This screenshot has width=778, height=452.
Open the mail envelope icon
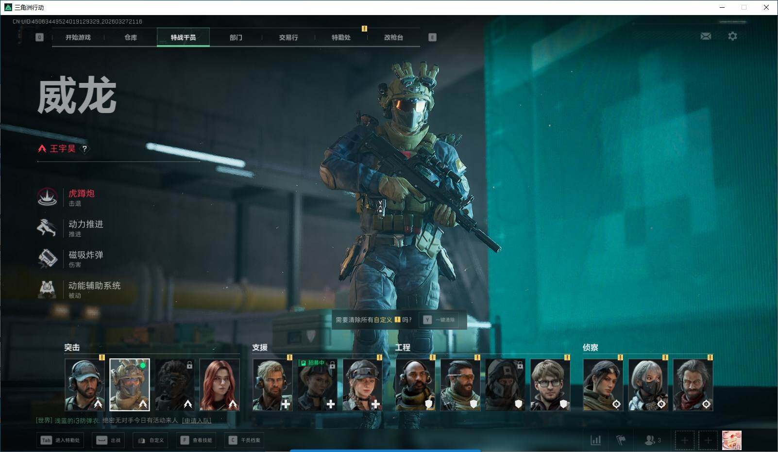tap(706, 36)
